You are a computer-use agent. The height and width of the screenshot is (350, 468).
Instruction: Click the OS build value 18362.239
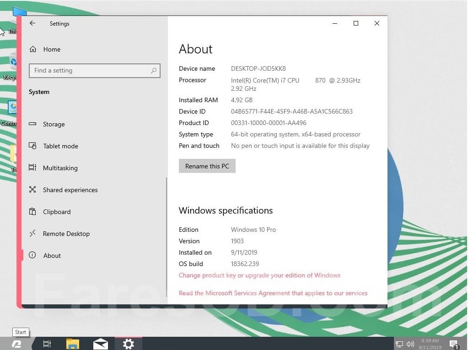pyautogui.click(x=245, y=264)
